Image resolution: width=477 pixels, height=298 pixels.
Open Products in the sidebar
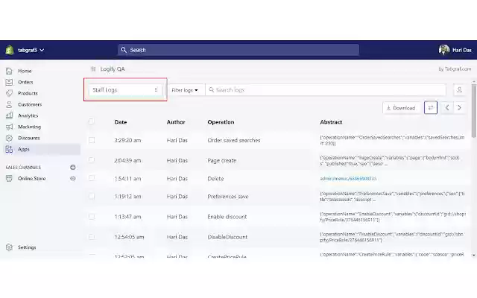(28, 93)
